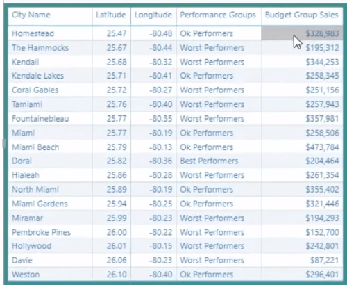Image resolution: width=347 pixels, height=285 pixels.
Task: Click the Weston city cell
Action: [26, 275]
